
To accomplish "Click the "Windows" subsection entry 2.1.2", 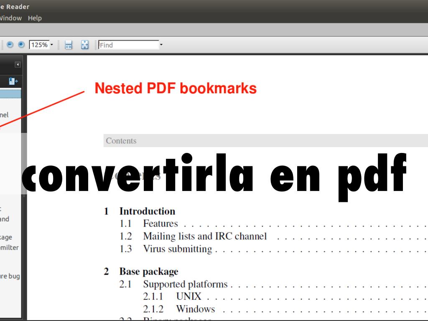I will pyautogui.click(x=195, y=309).
